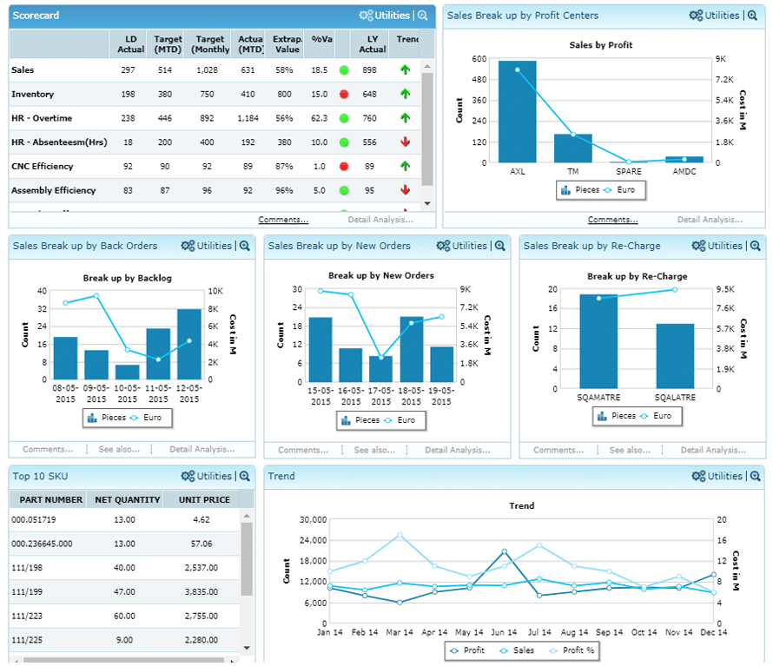Open Utilities gear in Re-Charge panel
Screen dimensions: 773x666
click(717, 246)
